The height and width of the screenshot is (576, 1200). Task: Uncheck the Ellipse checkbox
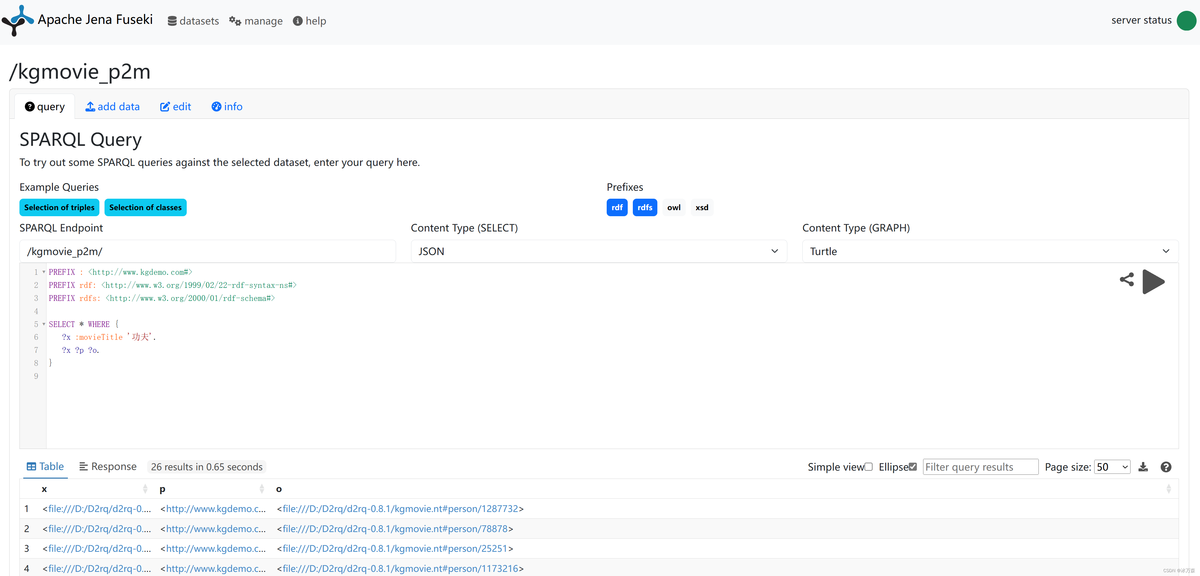(913, 467)
